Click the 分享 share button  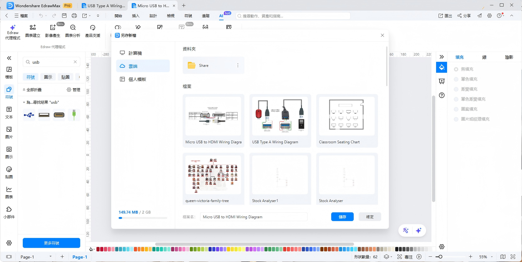click(x=464, y=16)
